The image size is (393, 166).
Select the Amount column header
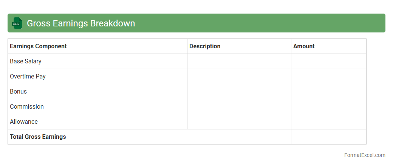(304, 46)
